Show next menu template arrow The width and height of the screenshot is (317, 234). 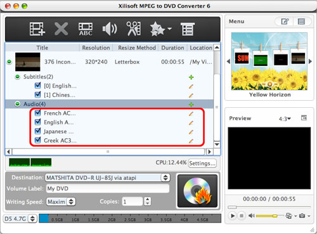point(310,62)
